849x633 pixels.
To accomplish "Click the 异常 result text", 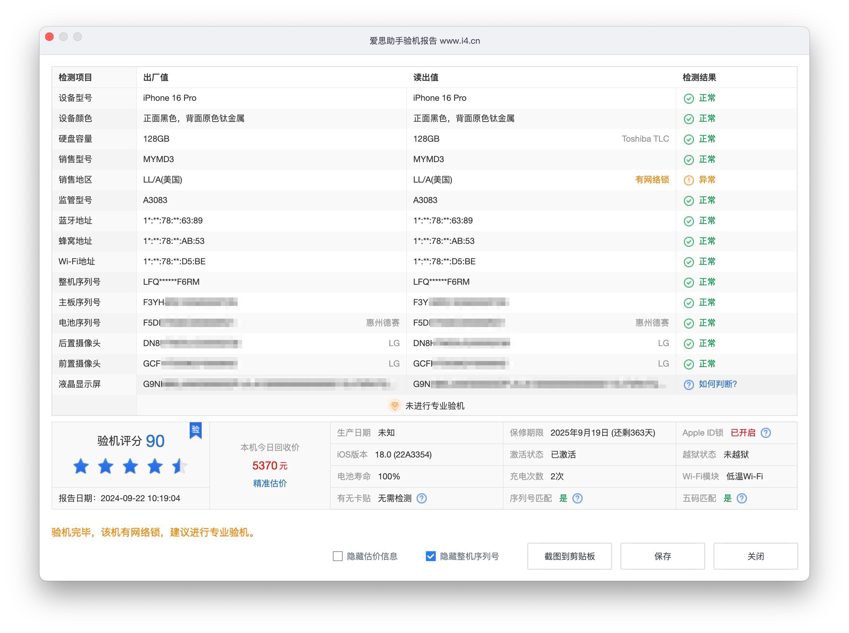I will pyautogui.click(x=707, y=180).
